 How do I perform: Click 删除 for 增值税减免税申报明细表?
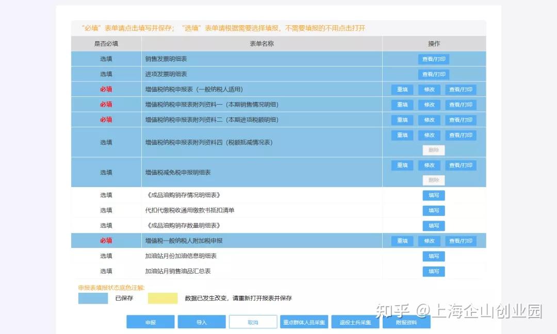434,180
